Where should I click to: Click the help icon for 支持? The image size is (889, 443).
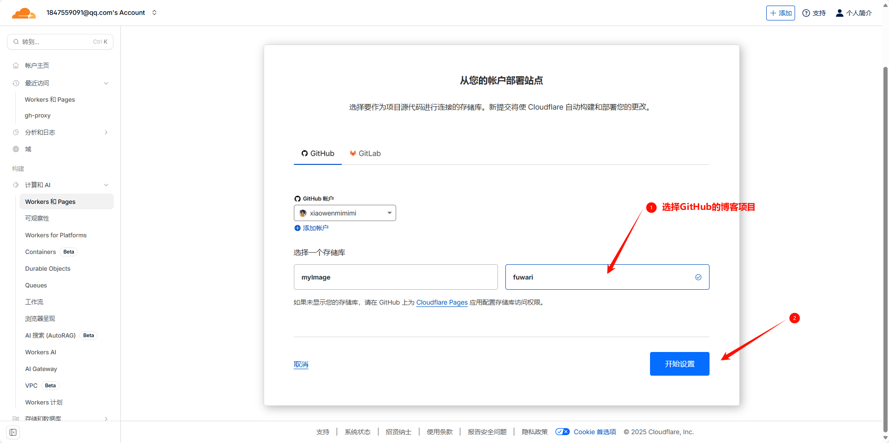[x=806, y=13]
